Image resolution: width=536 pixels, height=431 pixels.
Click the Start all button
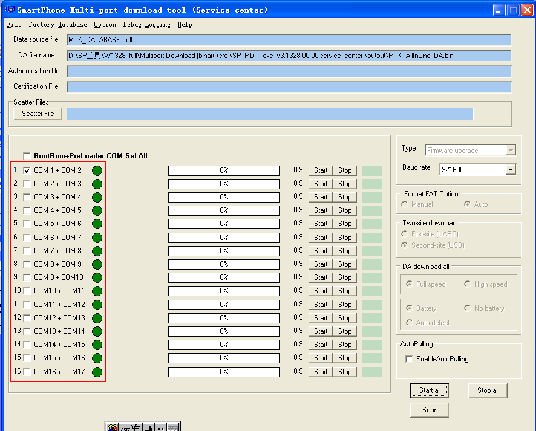(x=430, y=390)
